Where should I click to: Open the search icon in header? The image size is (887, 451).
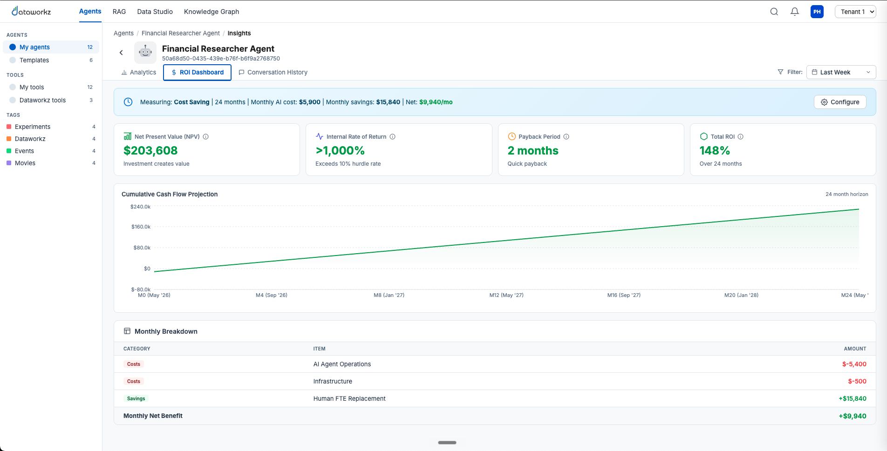click(x=774, y=12)
